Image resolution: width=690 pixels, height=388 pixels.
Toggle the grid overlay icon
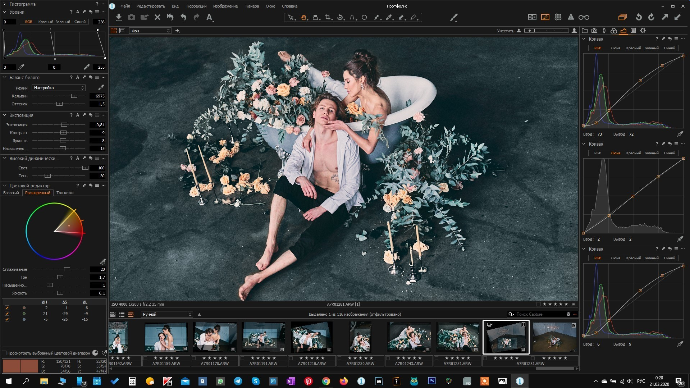pyautogui.click(x=558, y=17)
